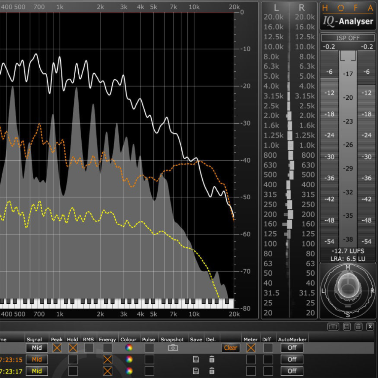Screen dimensions: 378x378
Task: Open AutoMarker Off selector in live row
Action: tap(292, 348)
